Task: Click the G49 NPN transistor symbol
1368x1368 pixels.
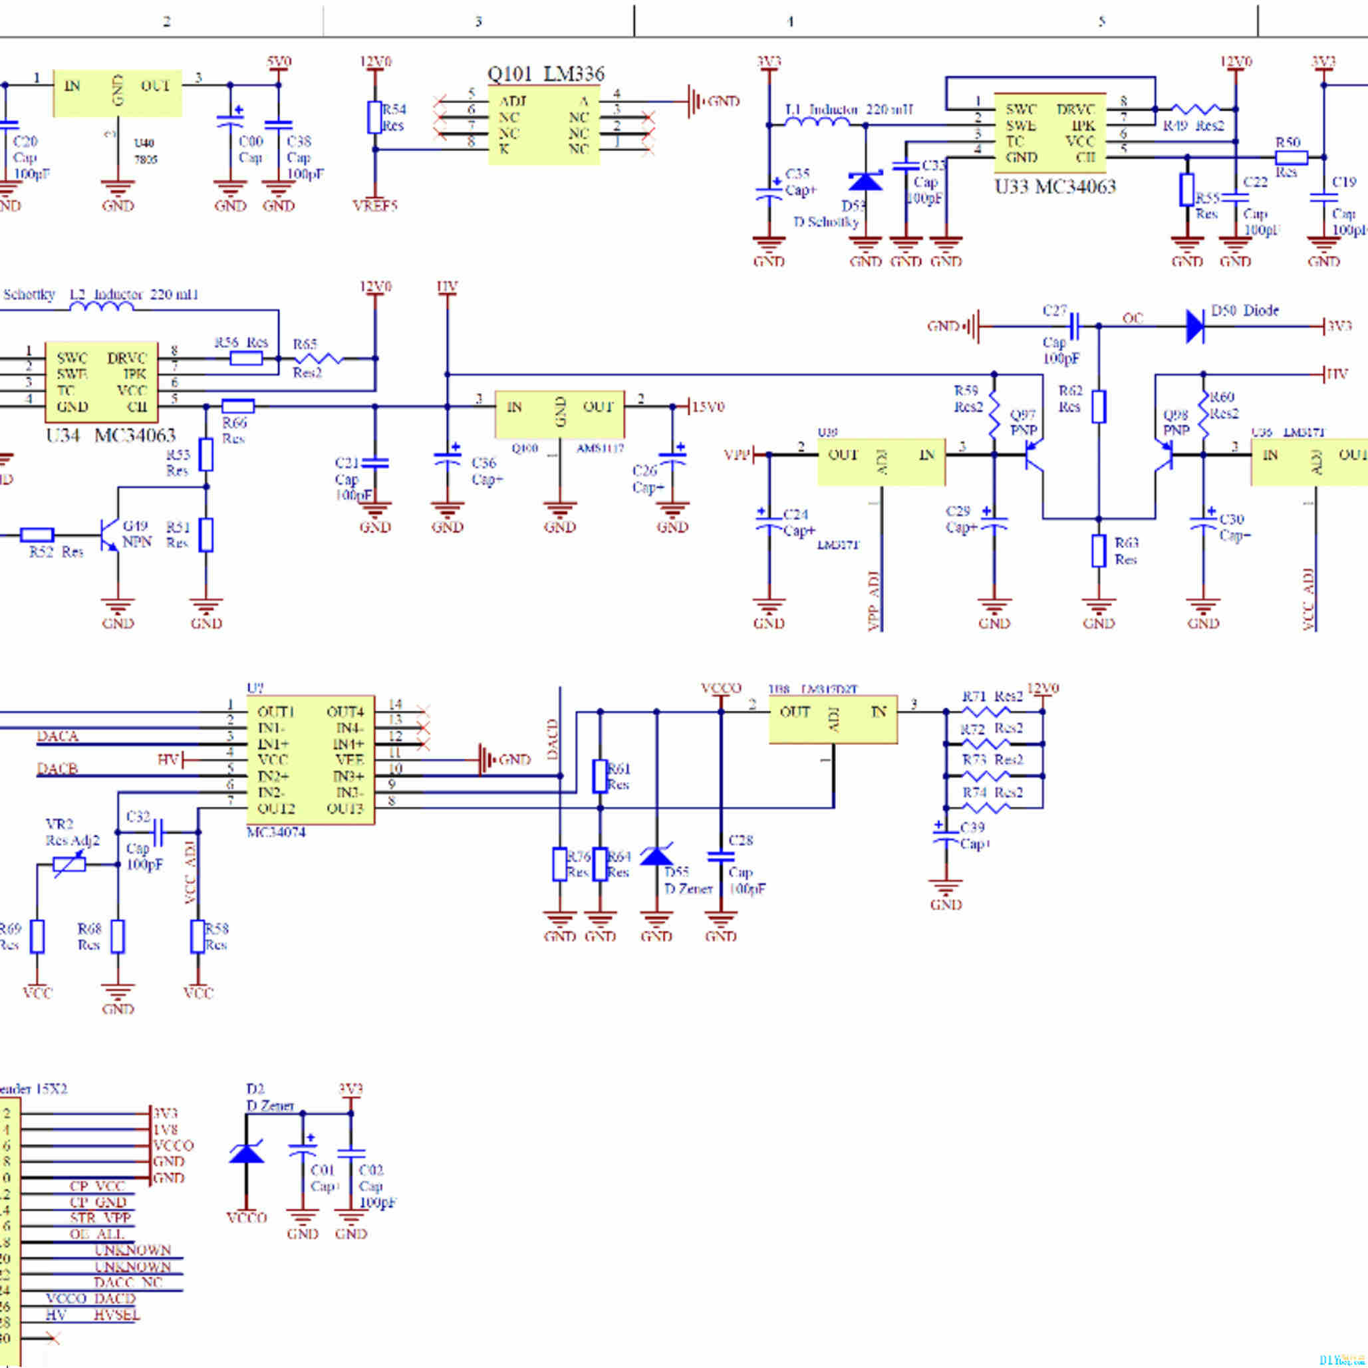Action: pyautogui.click(x=110, y=535)
